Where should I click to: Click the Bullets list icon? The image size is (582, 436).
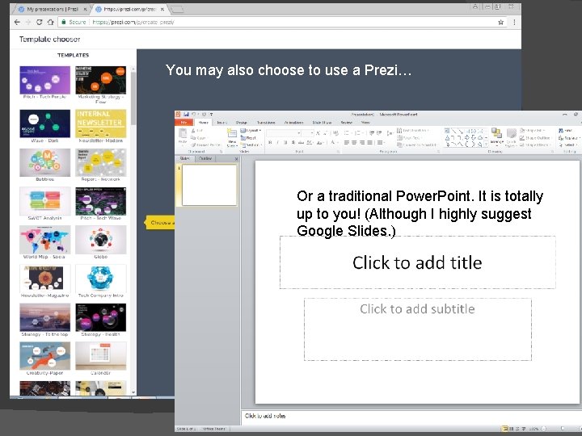click(348, 132)
